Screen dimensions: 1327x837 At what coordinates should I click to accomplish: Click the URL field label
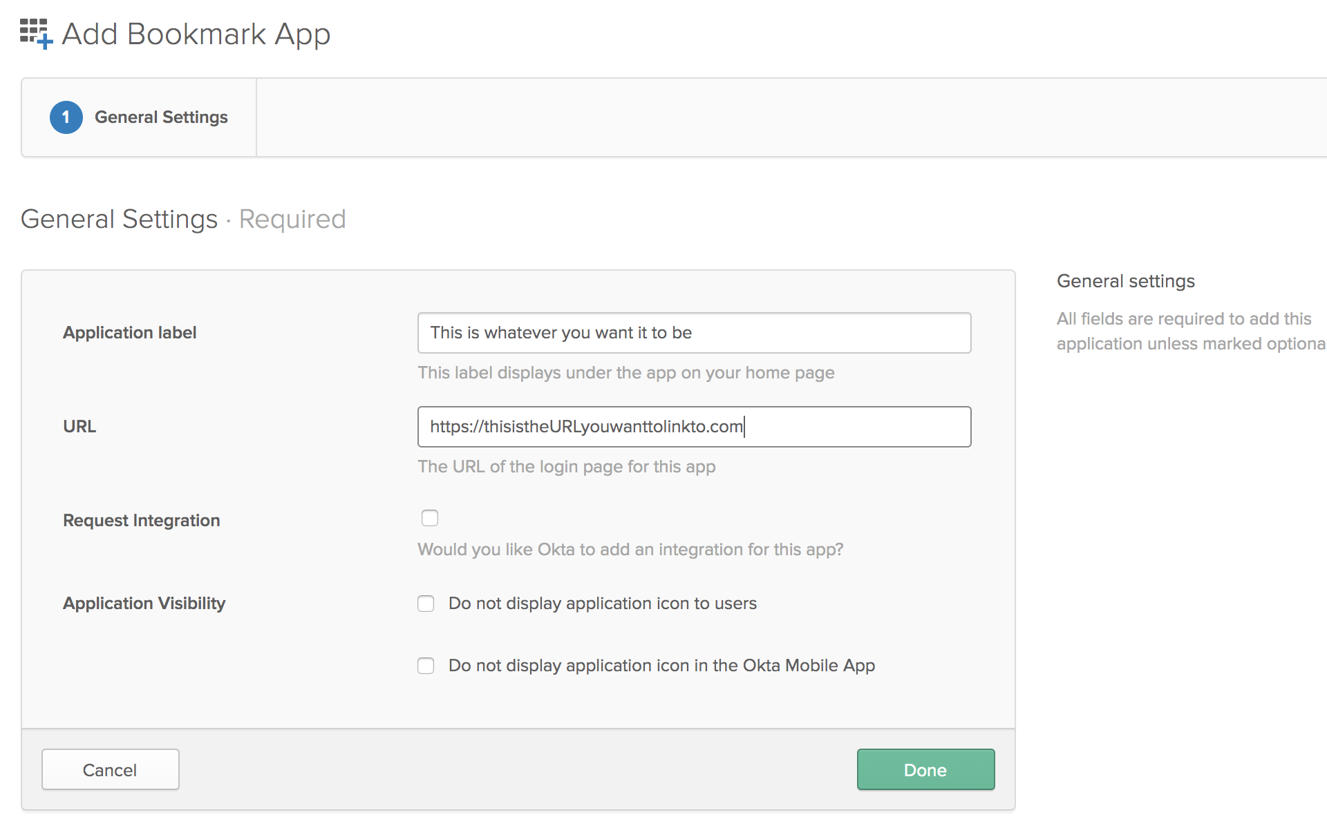[x=79, y=426]
